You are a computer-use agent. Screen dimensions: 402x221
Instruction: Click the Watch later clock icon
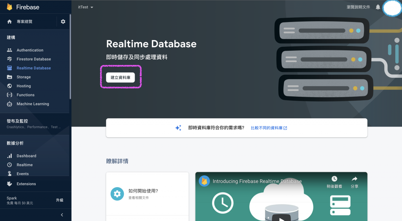334,179
